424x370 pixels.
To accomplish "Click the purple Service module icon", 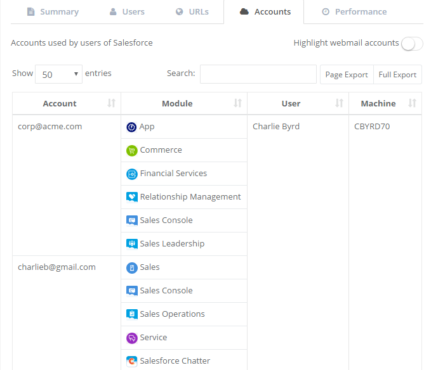I will [131, 338].
